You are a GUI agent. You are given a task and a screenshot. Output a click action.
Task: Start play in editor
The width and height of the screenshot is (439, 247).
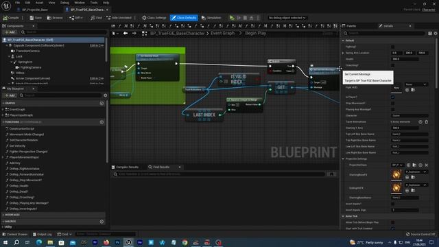tap(232, 18)
